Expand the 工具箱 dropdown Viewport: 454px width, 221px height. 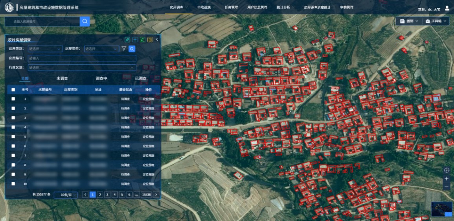pyautogui.click(x=436, y=21)
